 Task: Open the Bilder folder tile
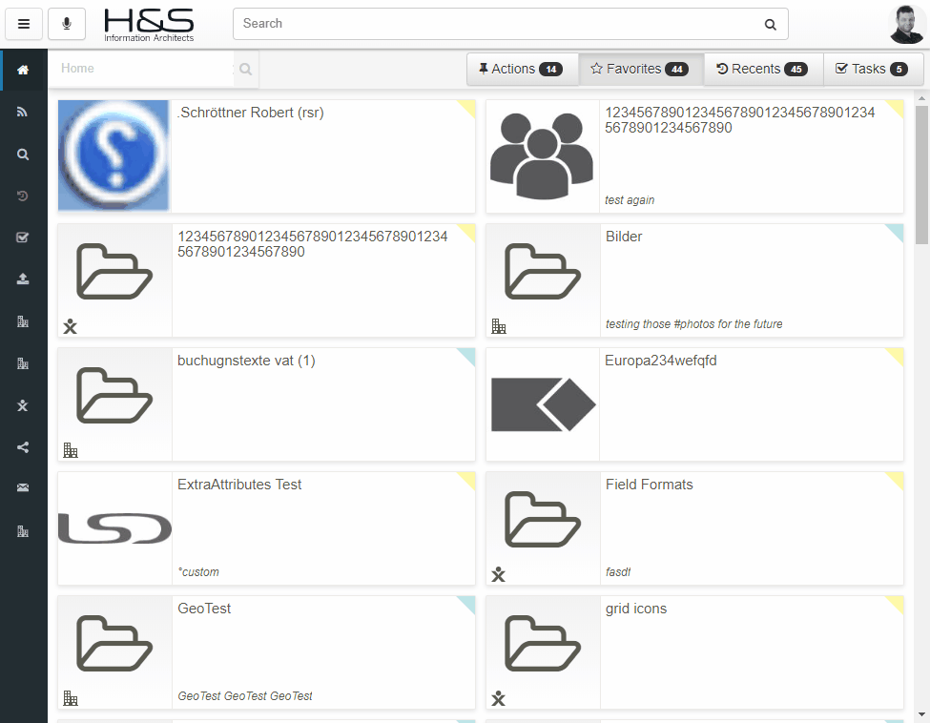coord(694,280)
